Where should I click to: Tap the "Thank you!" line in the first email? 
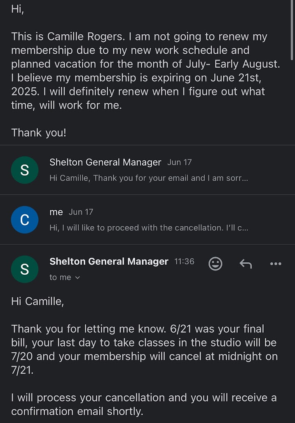point(39,133)
